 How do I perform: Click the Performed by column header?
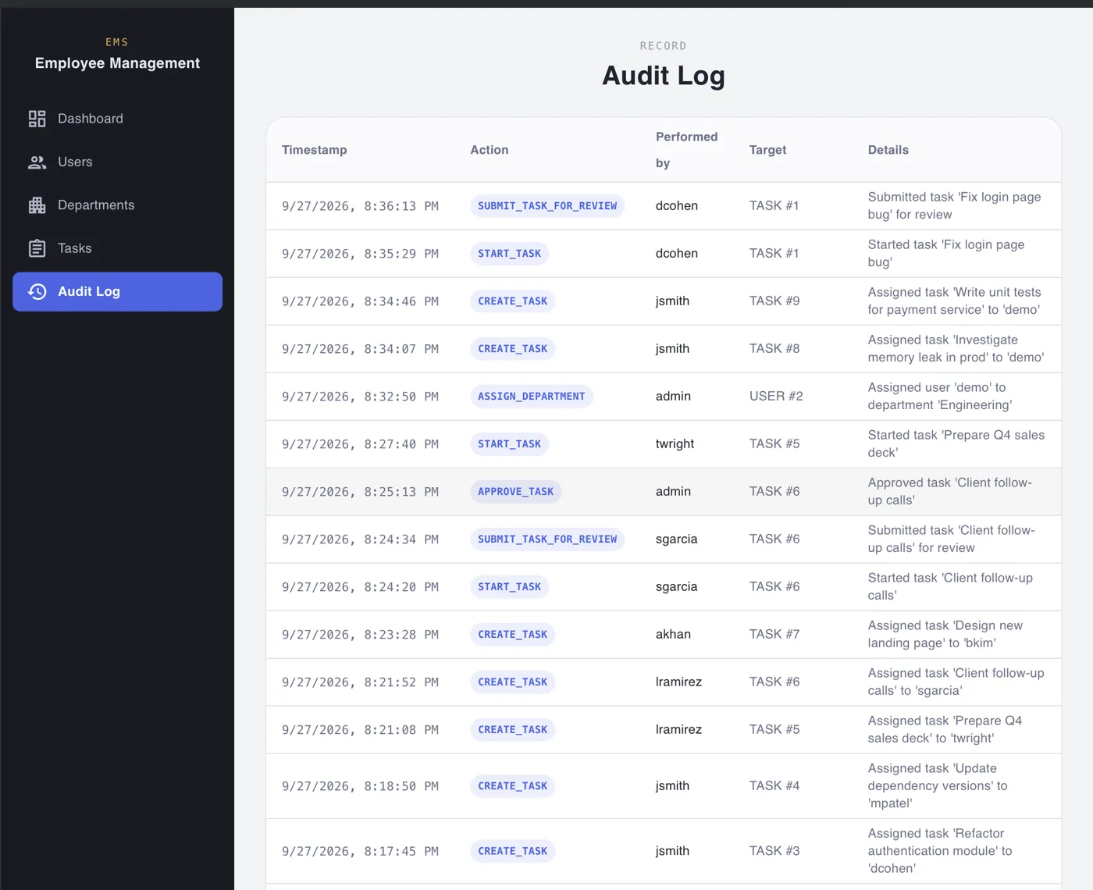point(686,150)
